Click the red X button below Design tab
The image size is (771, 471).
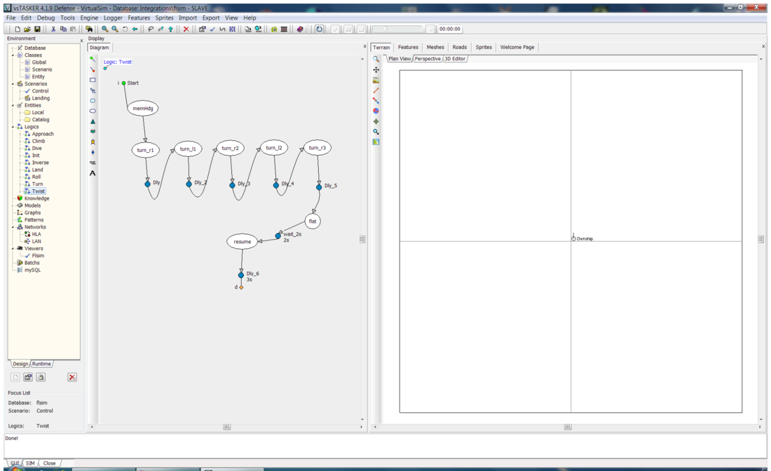71,377
